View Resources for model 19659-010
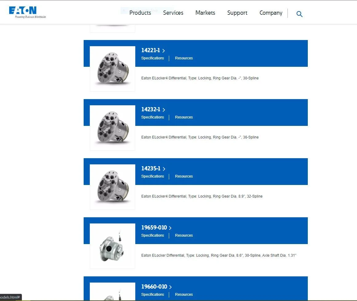 (184, 235)
